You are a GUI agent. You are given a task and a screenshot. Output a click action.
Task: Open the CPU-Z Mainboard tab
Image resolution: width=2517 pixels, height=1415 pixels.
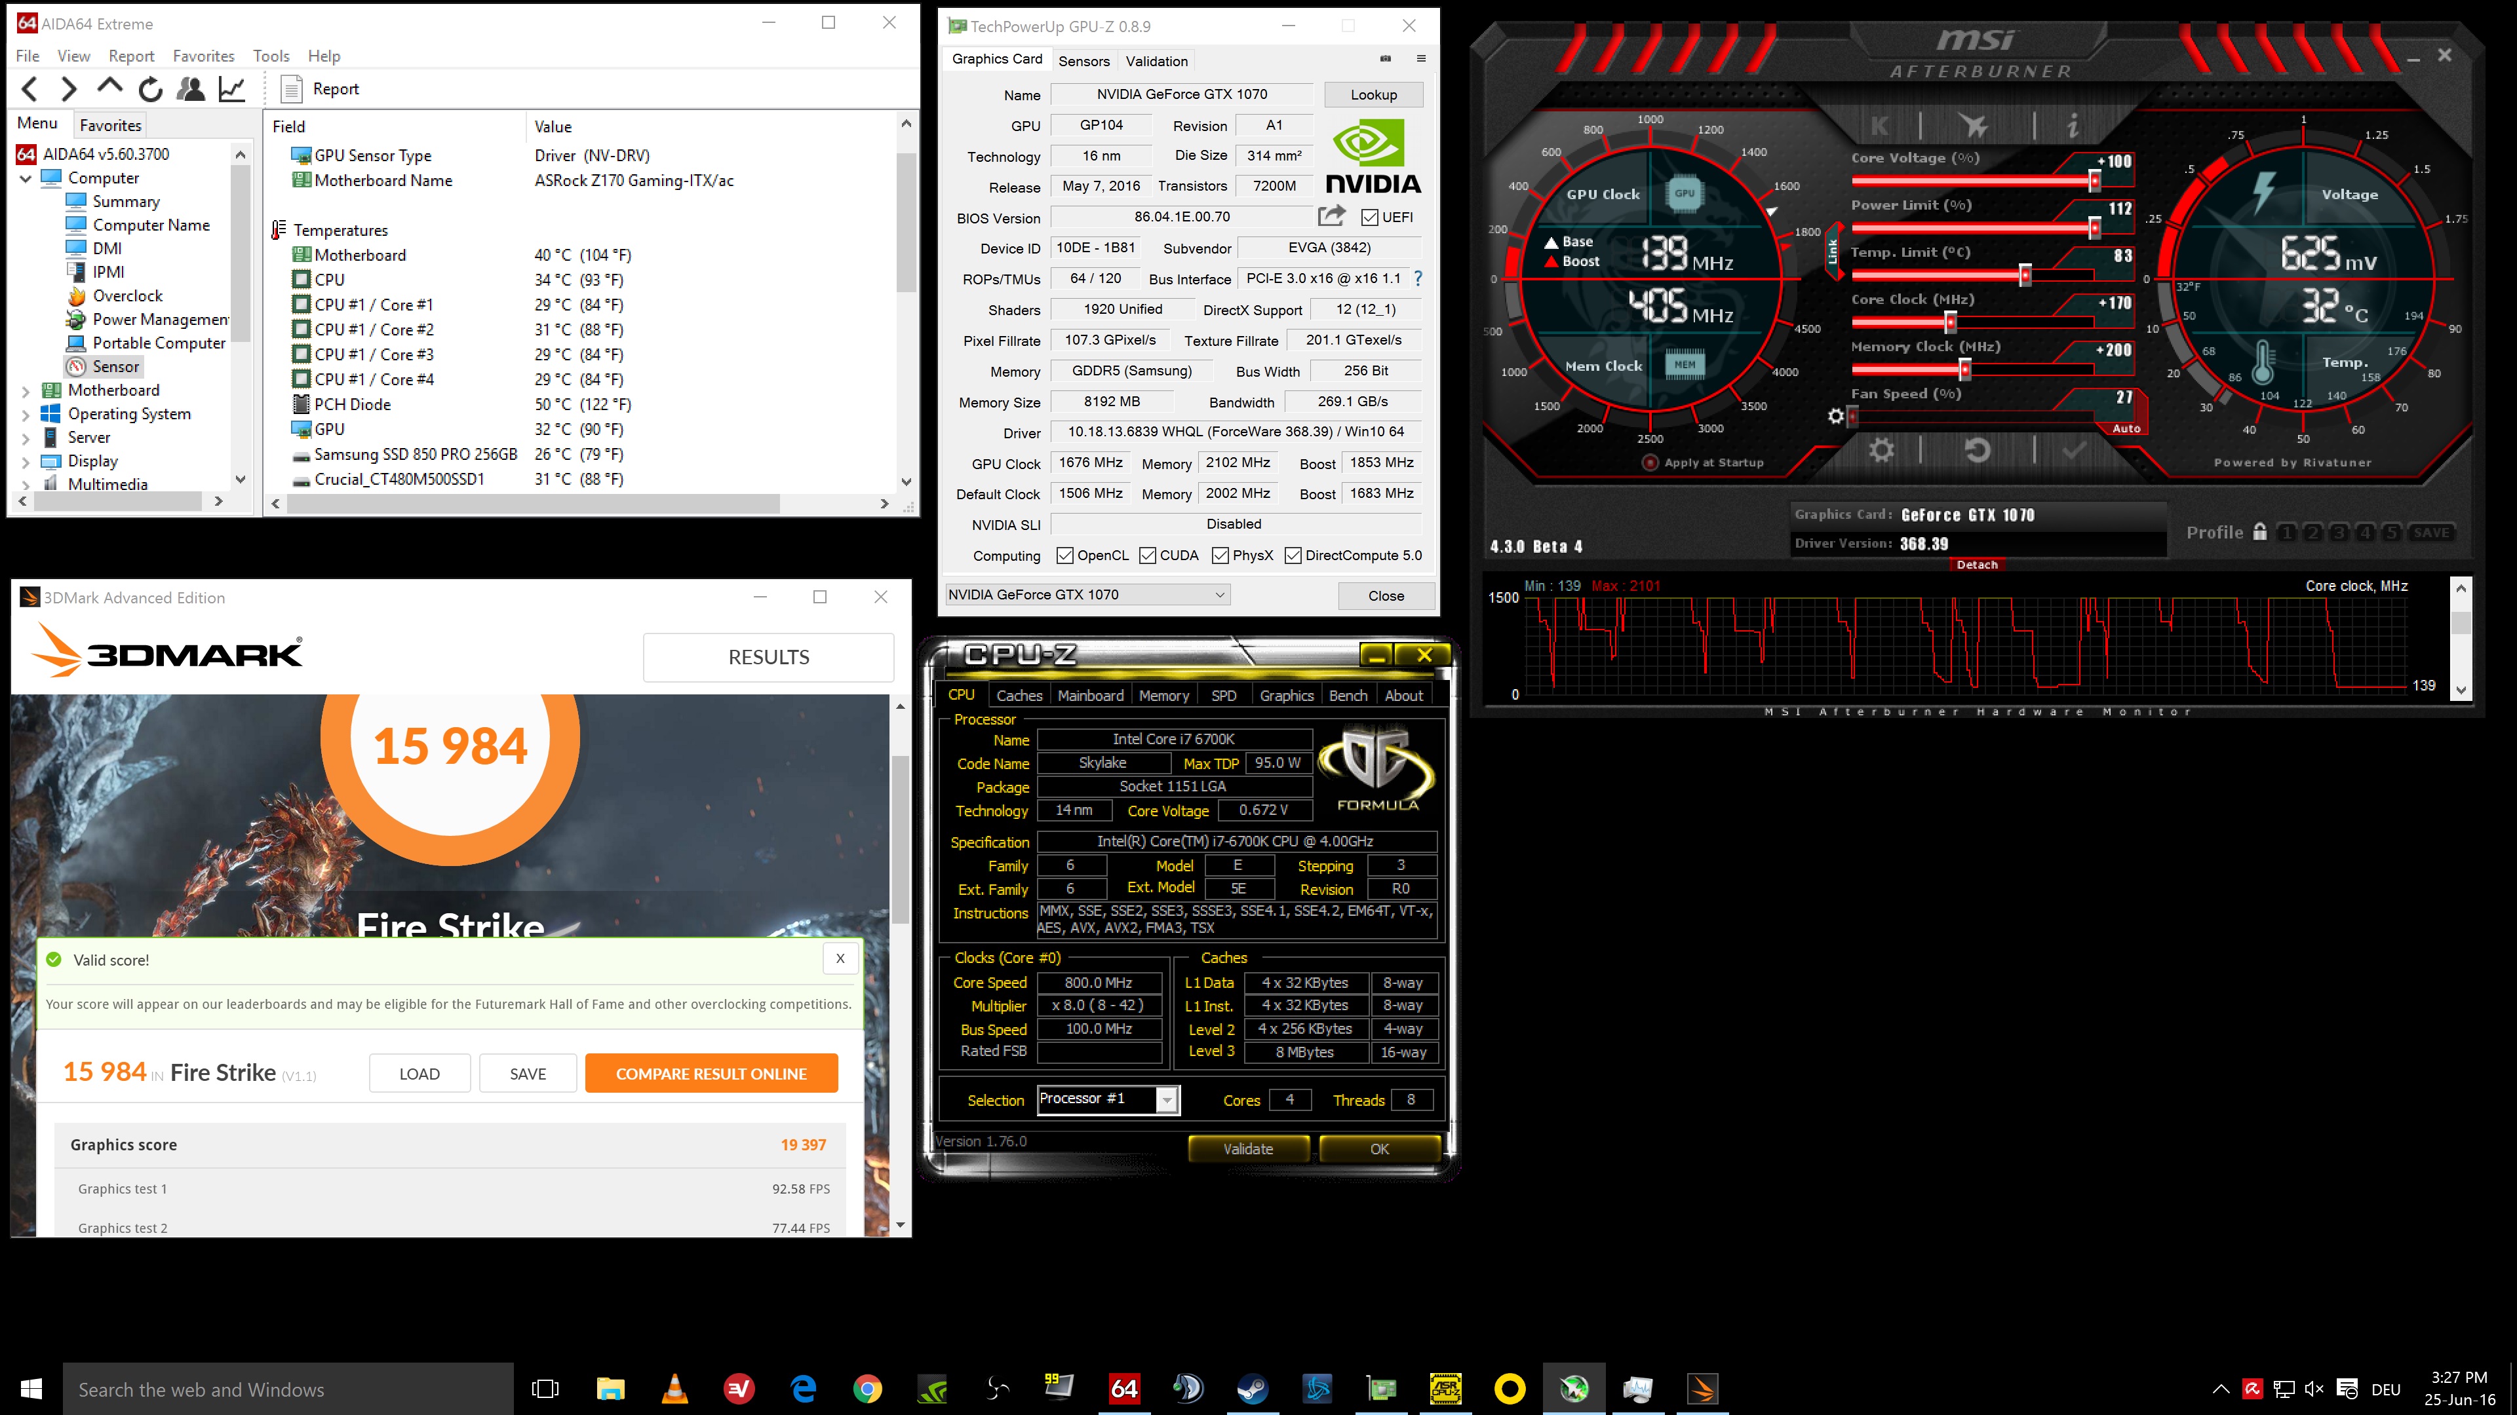point(1091,695)
